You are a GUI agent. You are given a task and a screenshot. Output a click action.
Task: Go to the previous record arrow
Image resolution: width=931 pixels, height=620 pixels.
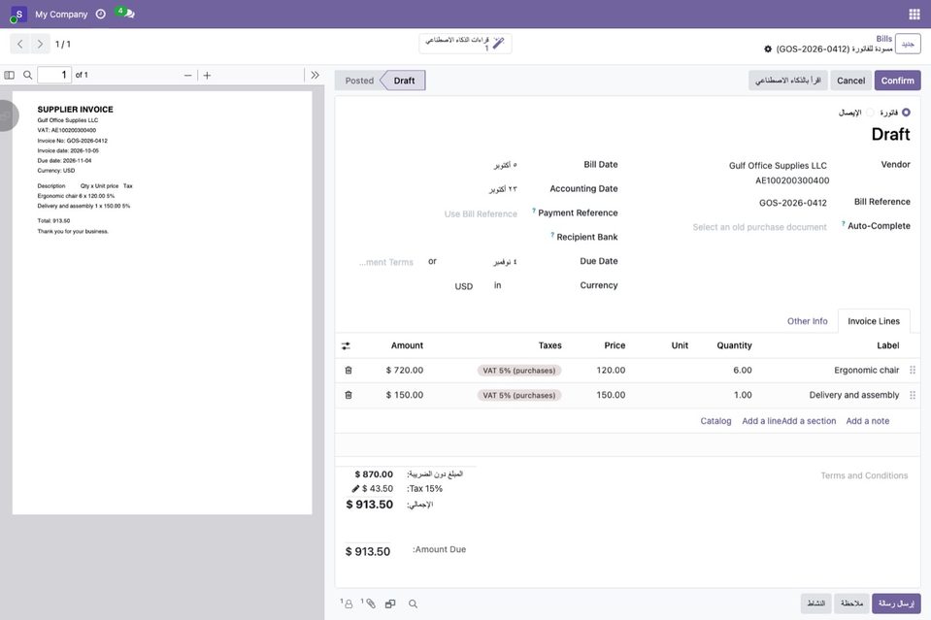point(20,44)
